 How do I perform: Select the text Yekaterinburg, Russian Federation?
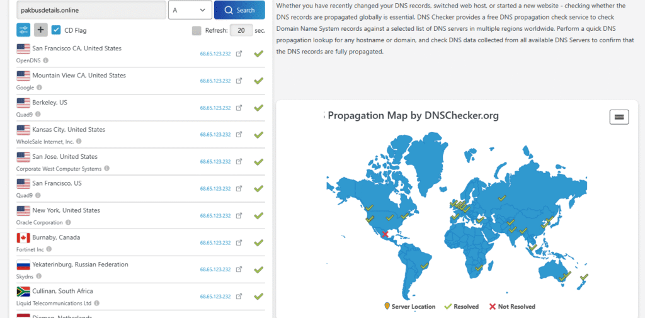(80, 264)
